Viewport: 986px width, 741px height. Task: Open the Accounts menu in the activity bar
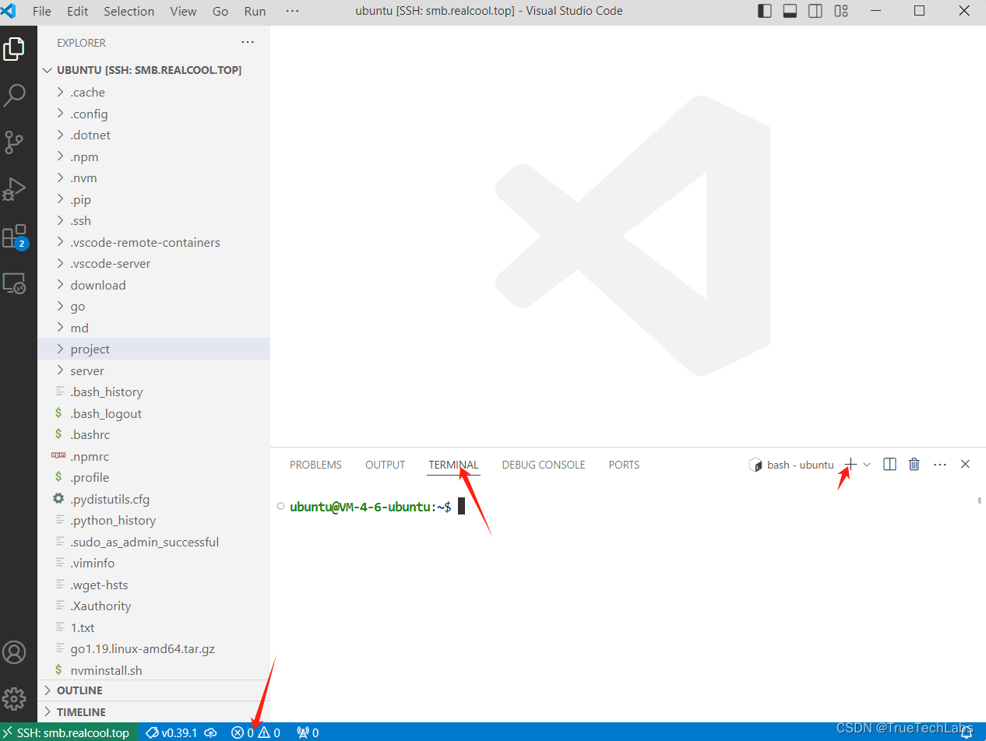click(x=14, y=652)
